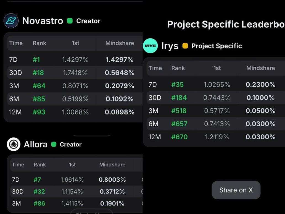Click green Creator badge dot beside Novastro

[x=70, y=21]
